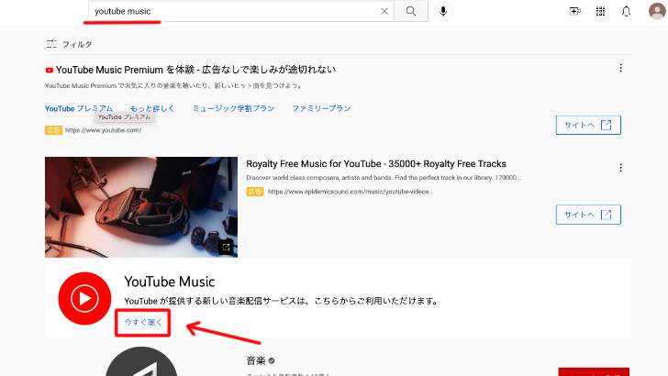668x376 pixels.
Task: Open more options for Royalty Free Music ad
Action: [x=620, y=168]
